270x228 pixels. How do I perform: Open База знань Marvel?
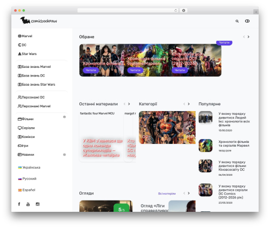36,67
